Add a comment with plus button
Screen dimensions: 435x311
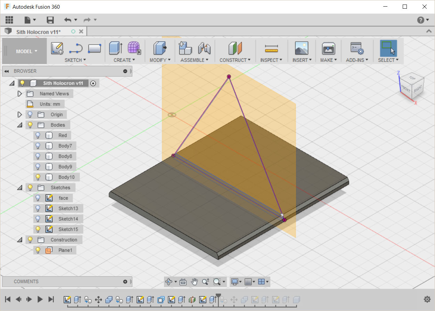coord(125,281)
